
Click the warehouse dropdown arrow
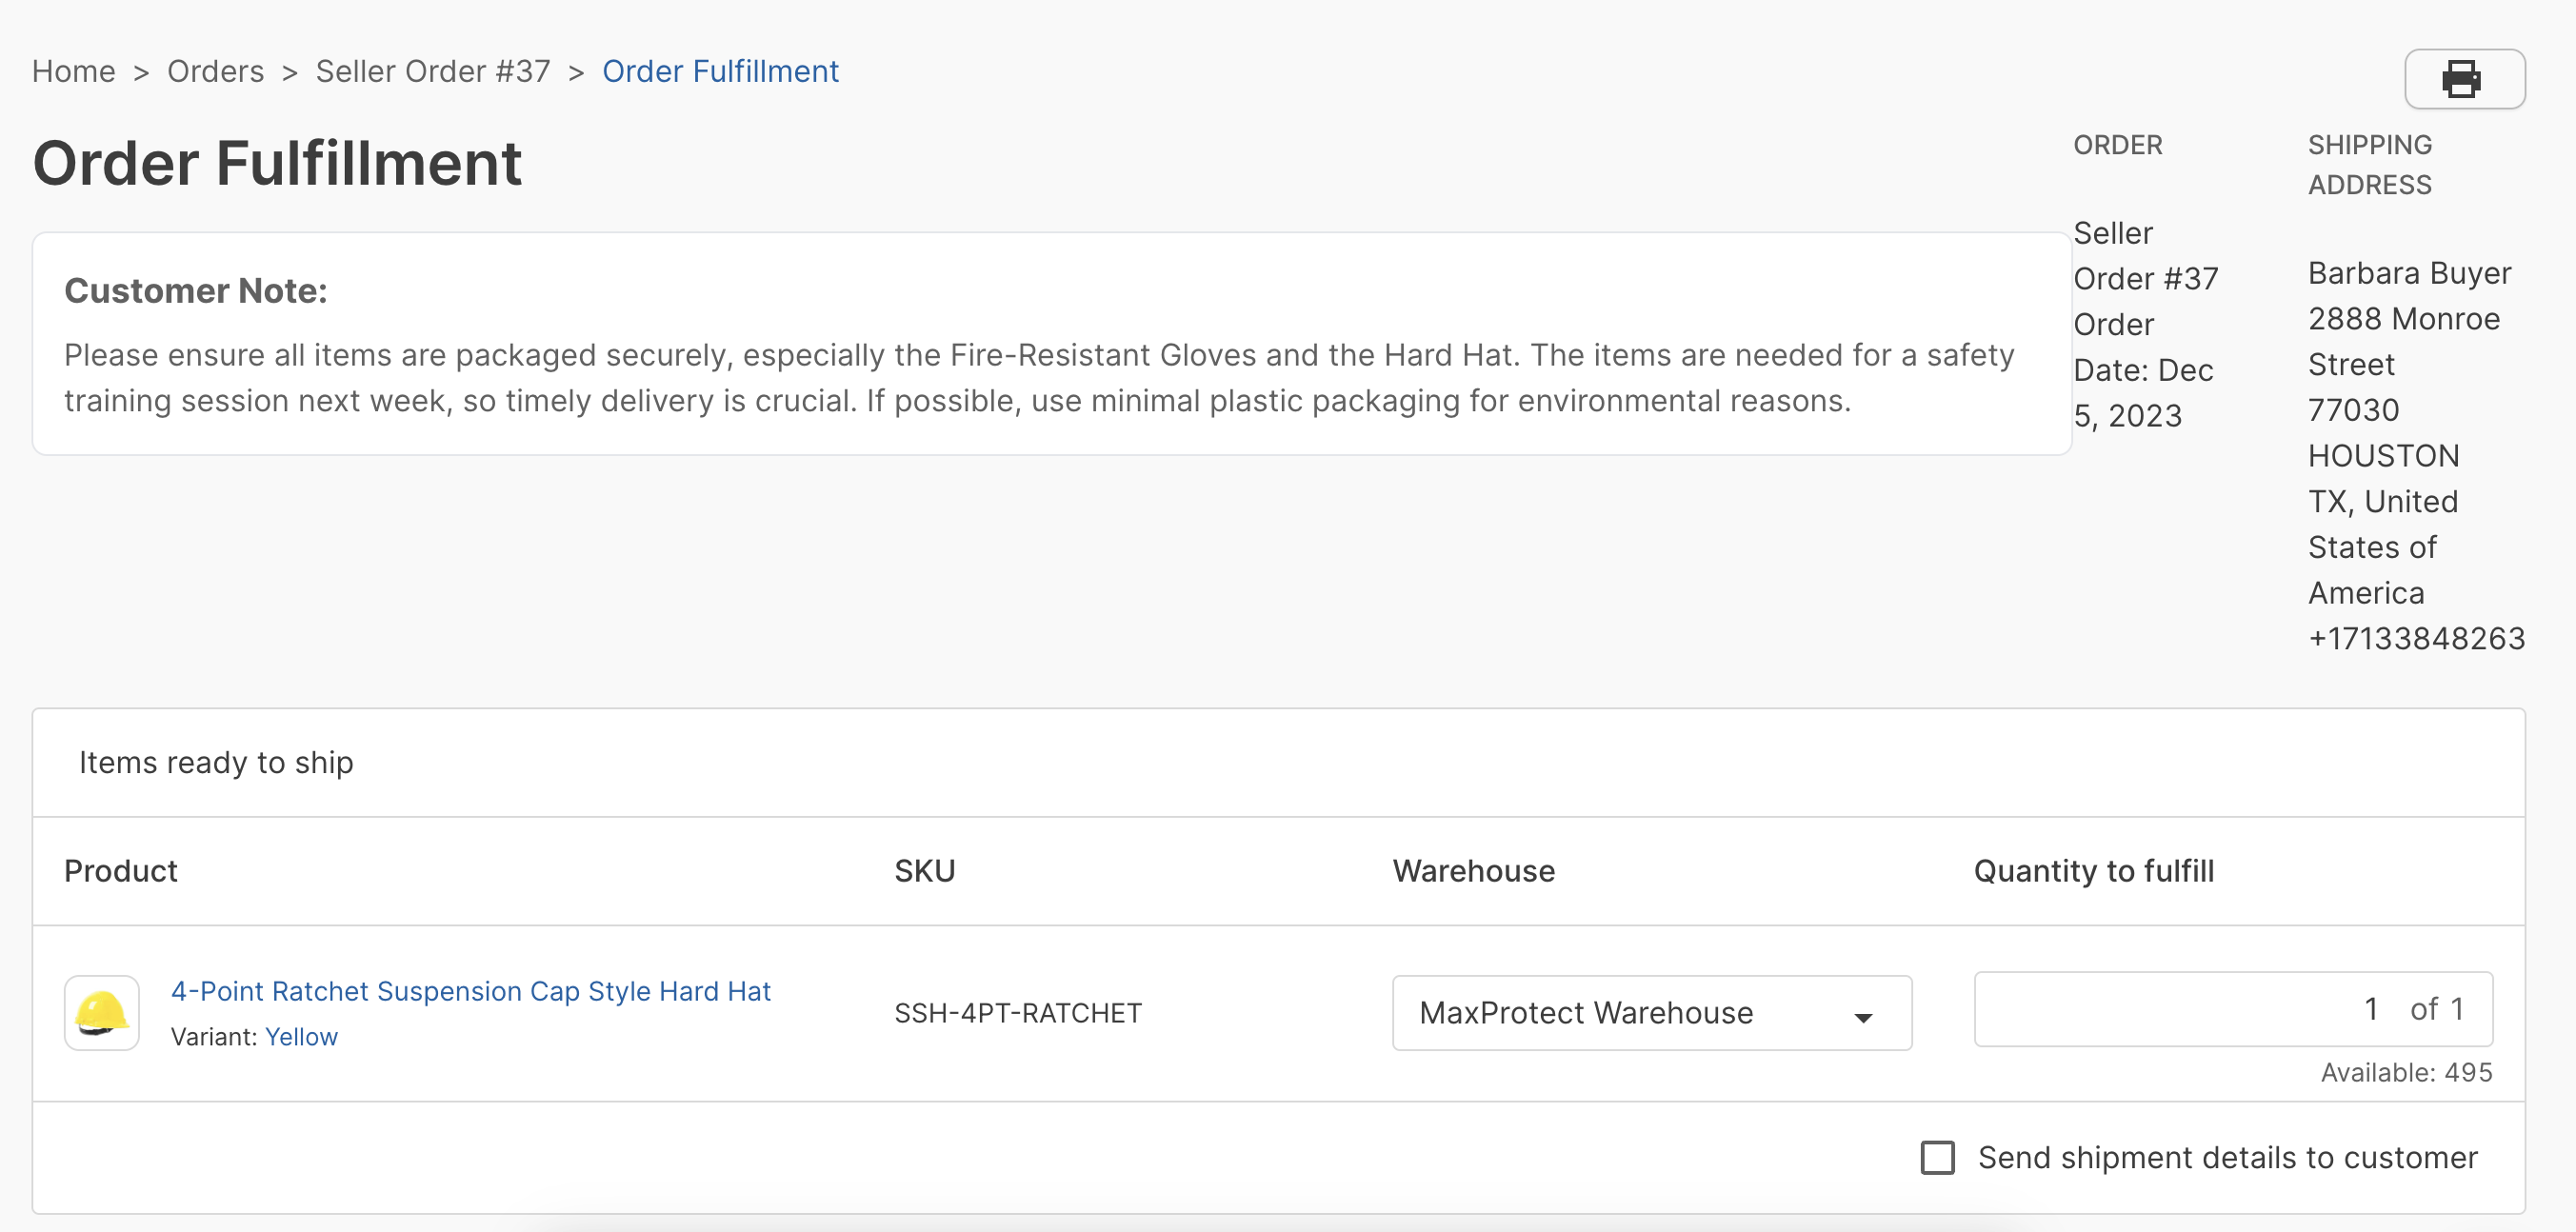click(x=1863, y=1017)
